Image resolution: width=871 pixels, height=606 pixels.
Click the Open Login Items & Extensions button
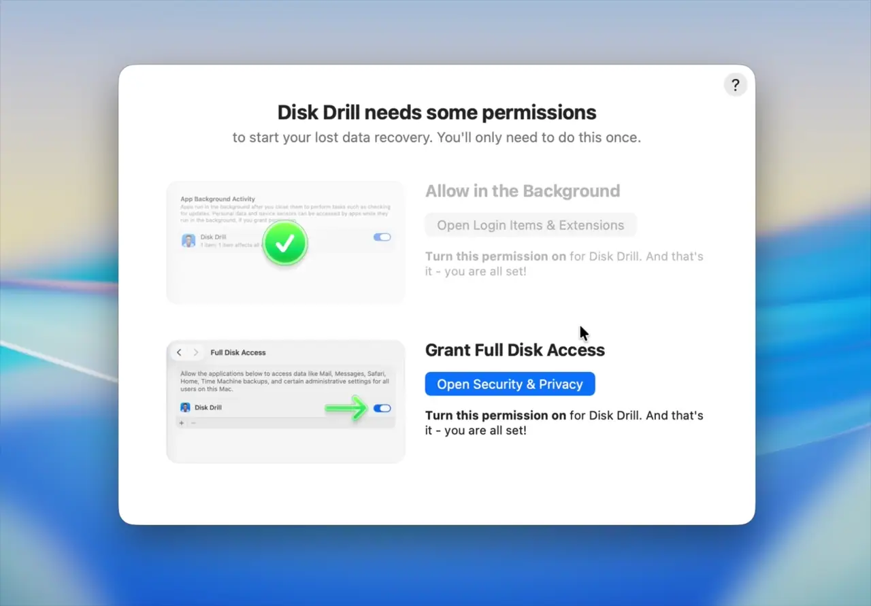531,224
